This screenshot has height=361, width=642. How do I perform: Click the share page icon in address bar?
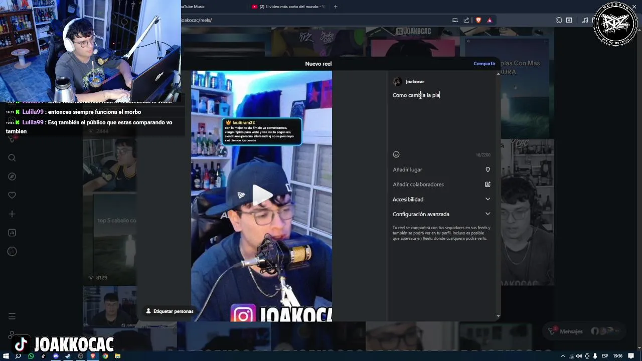(x=466, y=20)
